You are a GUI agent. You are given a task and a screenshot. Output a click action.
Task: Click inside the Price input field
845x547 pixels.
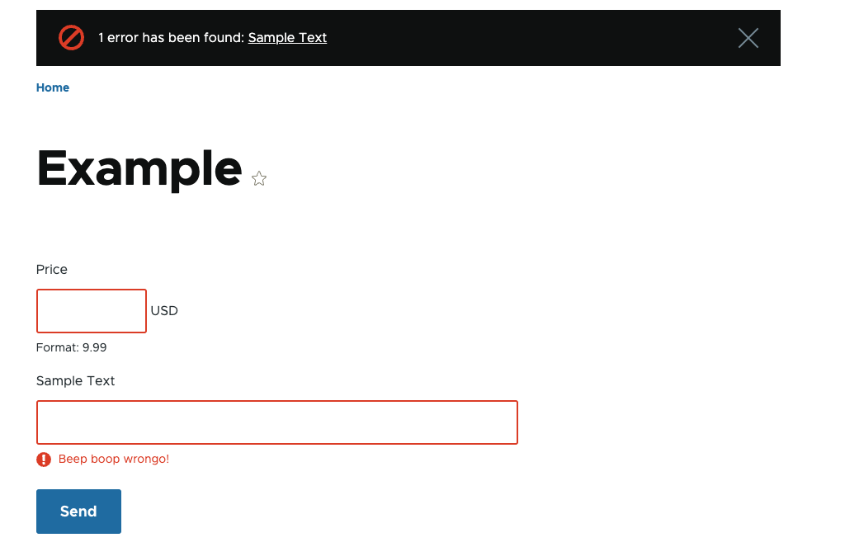pyautogui.click(x=91, y=311)
